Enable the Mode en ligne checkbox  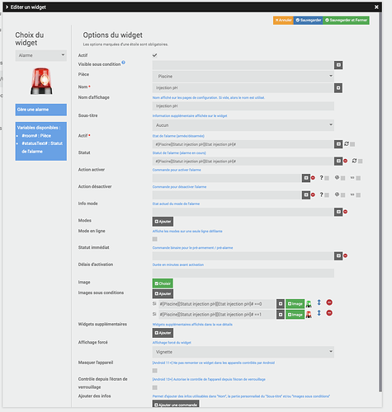(x=155, y=239)
